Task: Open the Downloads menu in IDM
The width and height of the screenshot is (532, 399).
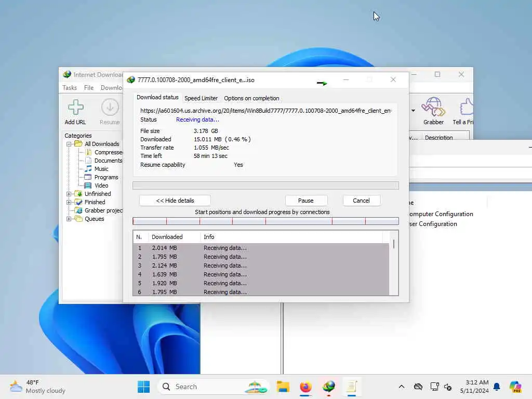Action: tap(111, 87)
